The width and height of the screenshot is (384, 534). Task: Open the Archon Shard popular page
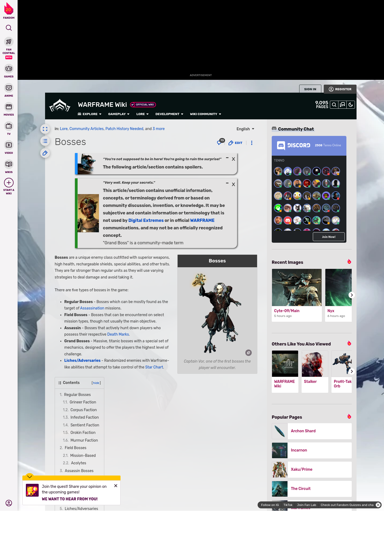coord(312,431)
